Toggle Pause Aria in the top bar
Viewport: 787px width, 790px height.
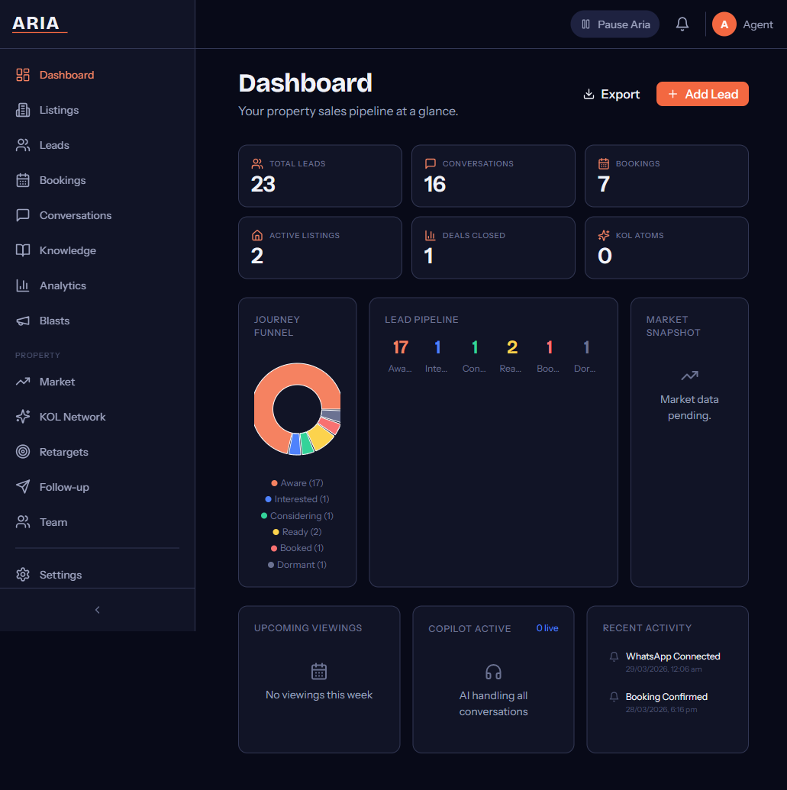pos(614,24)
